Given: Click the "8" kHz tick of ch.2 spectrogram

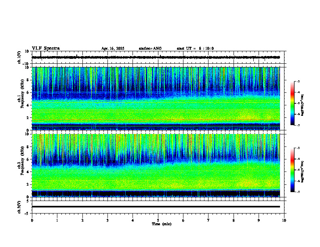Looking at the screenshot, I should [28, 147].
